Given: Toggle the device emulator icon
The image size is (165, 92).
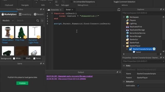Looking at the screenshot, I should point(119,10).
